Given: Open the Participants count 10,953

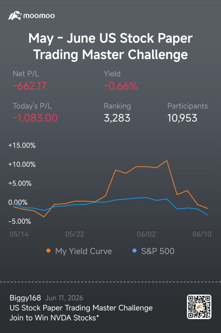Looking at the screenshot, I should (182, 118).
